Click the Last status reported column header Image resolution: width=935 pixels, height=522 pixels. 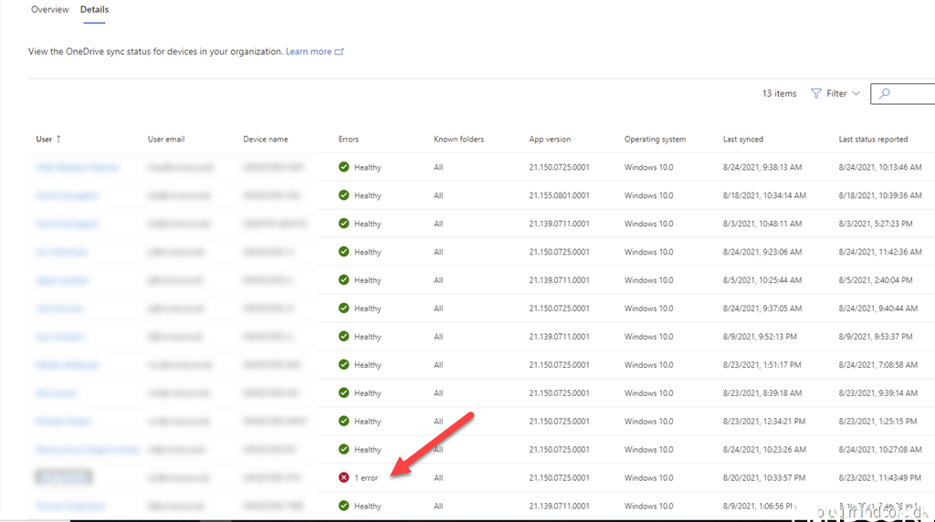(873, 139)
